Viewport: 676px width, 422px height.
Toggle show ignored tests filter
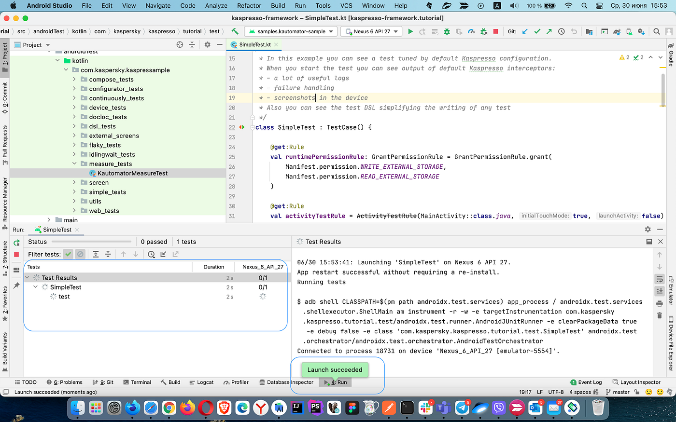click(81, 254)
